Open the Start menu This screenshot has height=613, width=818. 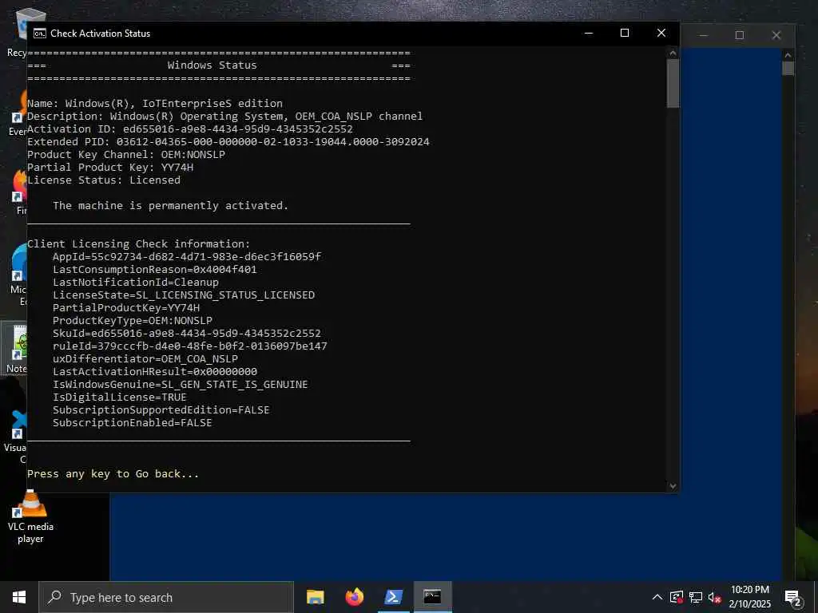pyautogui.click(x=19, y=597)
